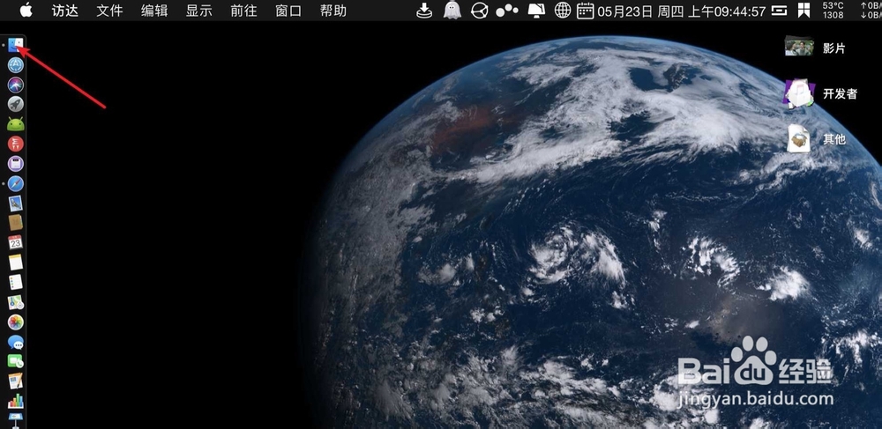This screenshot has height=429, width=882.
Task: Click the date and time in the menu bar
Action: click(x=682, y=11)
